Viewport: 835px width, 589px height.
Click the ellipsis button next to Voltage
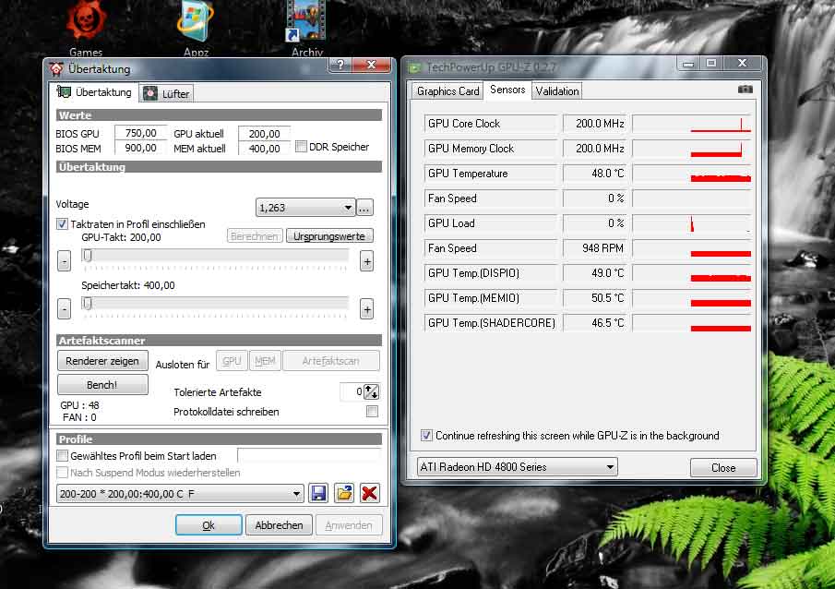(x=364, y=208)
